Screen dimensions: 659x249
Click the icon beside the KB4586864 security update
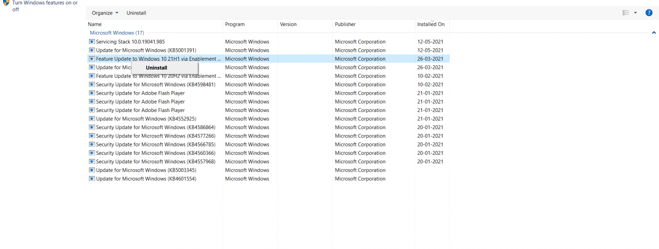pos(92,127)
